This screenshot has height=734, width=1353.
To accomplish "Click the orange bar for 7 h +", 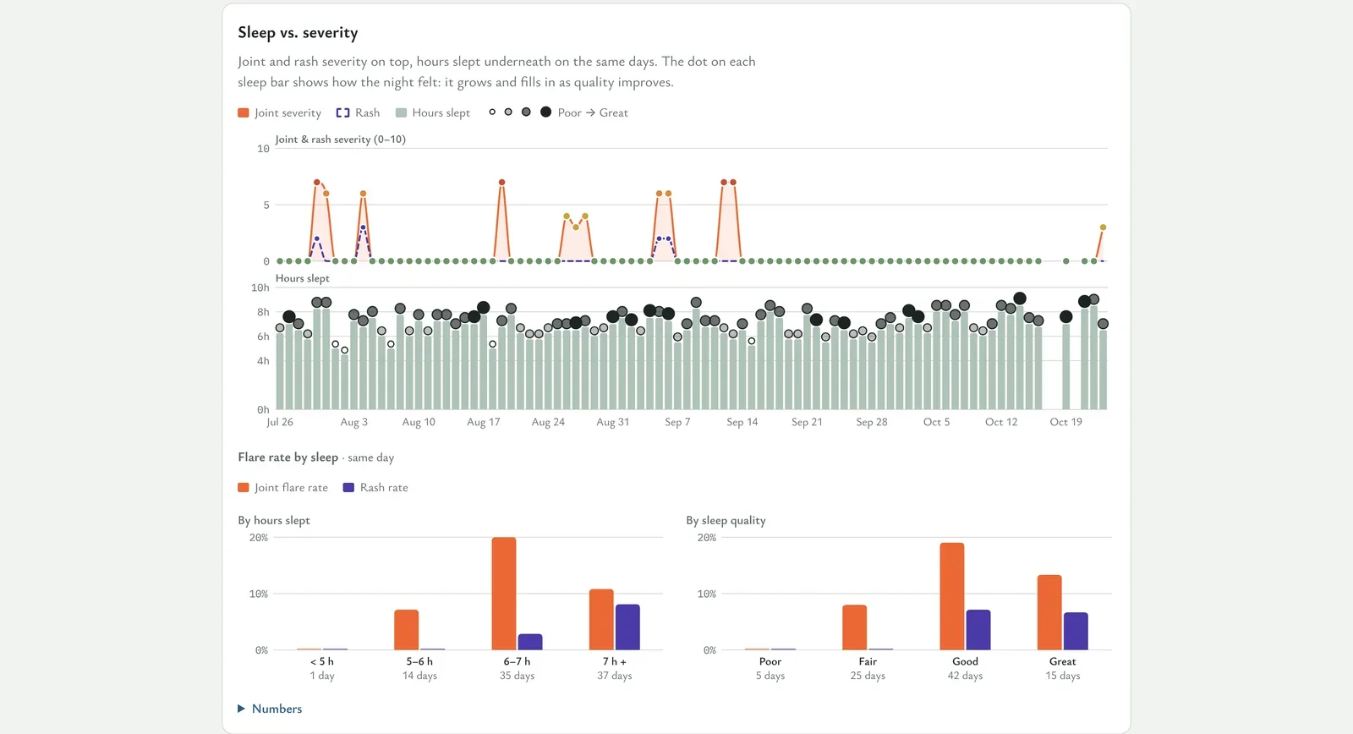I will (x=601, y=620).
